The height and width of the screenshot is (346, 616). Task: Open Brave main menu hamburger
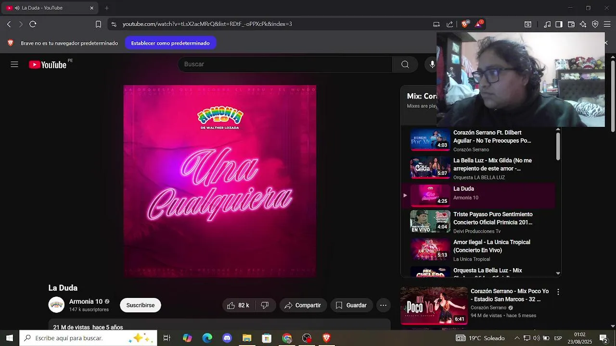pos(607,24)
